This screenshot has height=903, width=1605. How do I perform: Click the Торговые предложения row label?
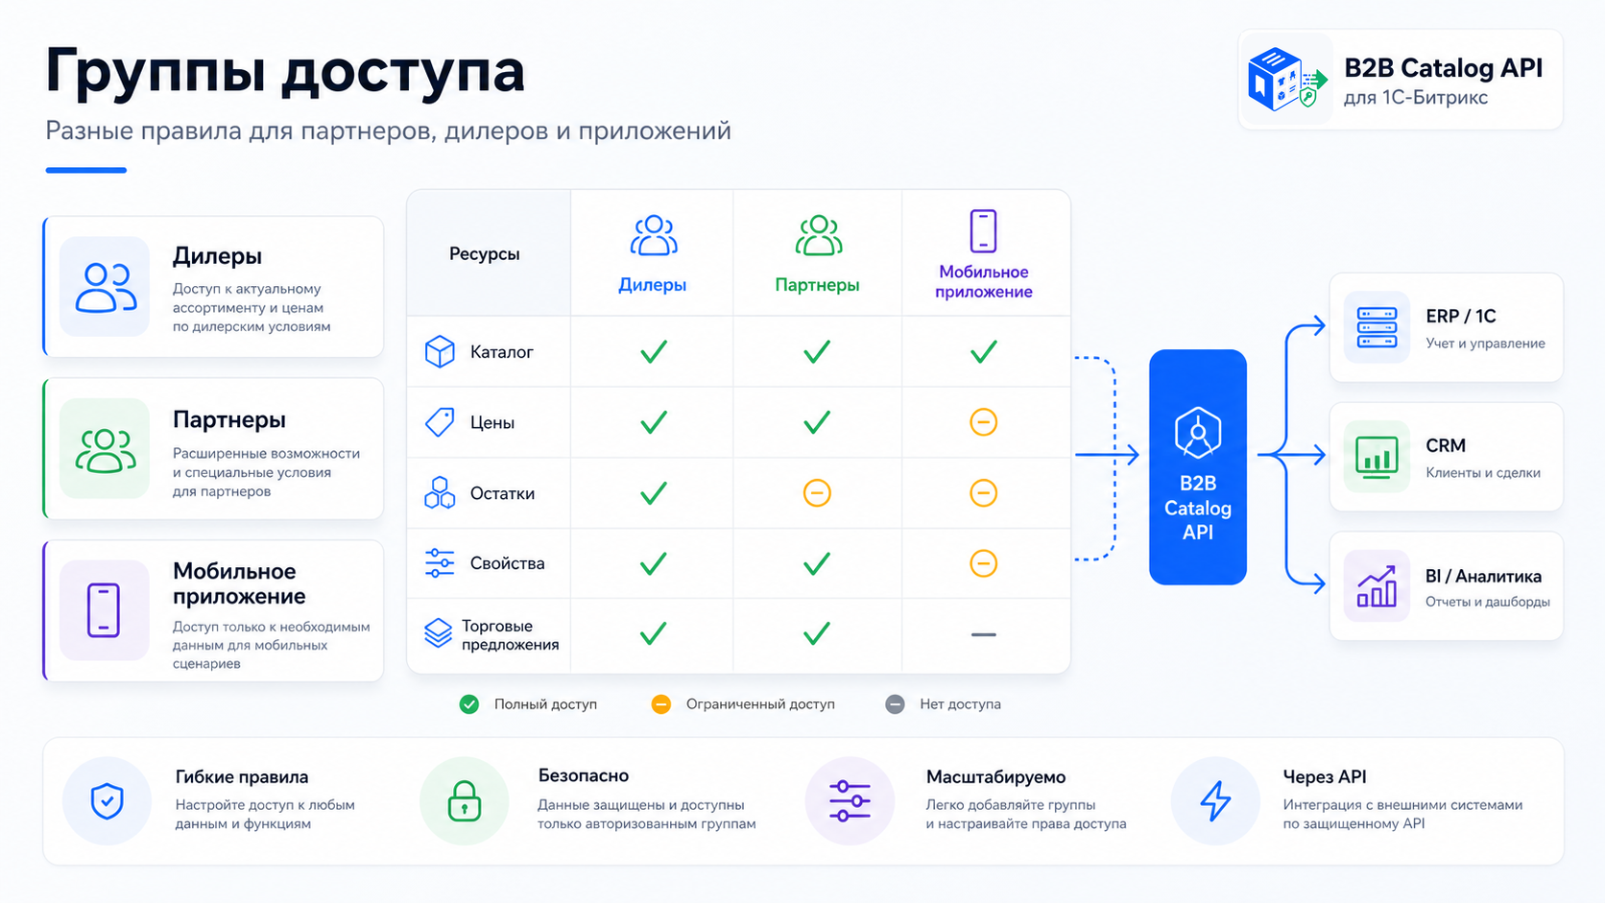pyautogui.click(x=510, y=635)
